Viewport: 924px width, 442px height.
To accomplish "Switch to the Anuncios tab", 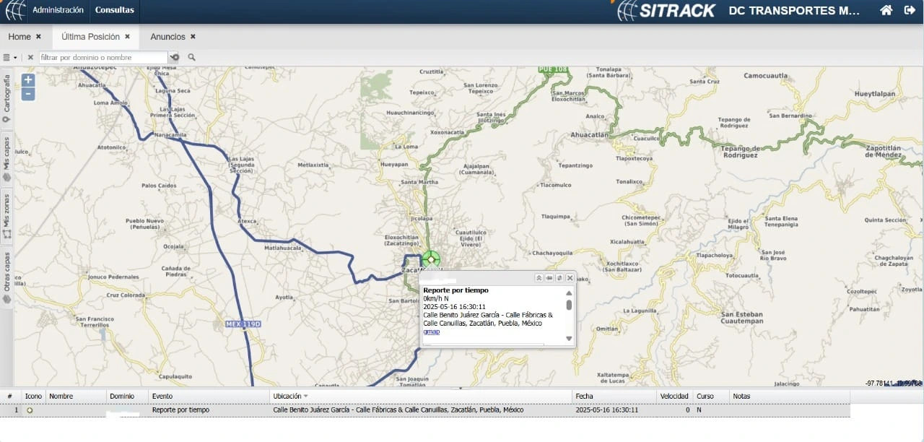I will pos(167,36).
